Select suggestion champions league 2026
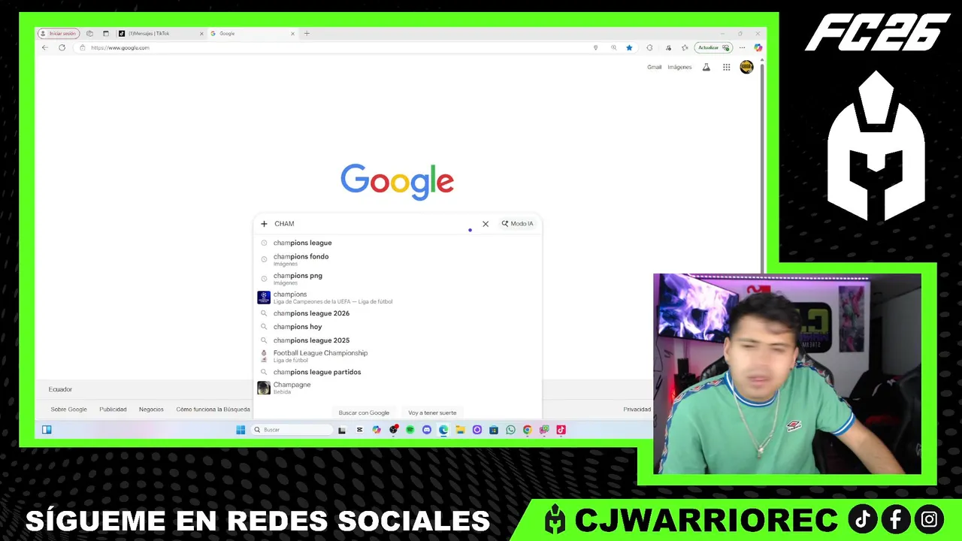 click(x=397, y=313)
